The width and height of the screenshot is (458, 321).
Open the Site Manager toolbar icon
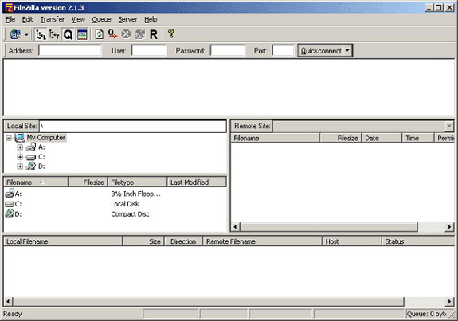[15, 34]
